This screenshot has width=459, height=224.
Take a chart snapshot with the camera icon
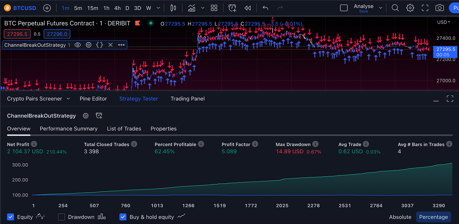point(440,8)
